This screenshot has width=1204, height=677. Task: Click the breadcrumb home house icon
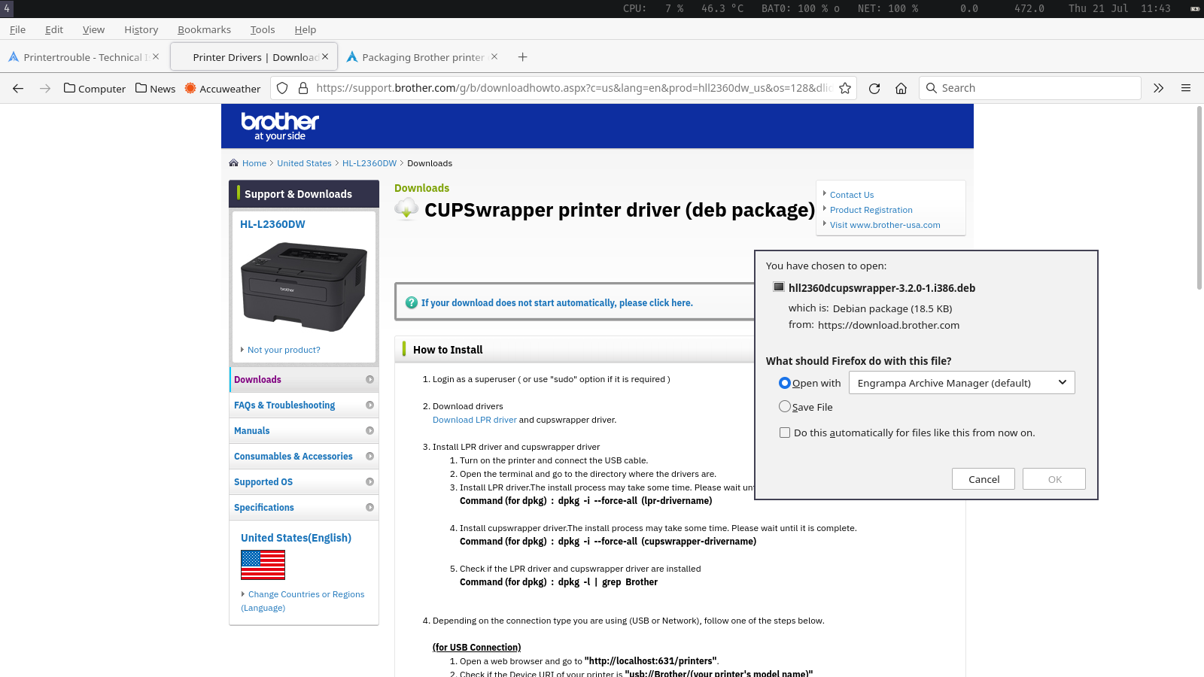tap(233, 162)
